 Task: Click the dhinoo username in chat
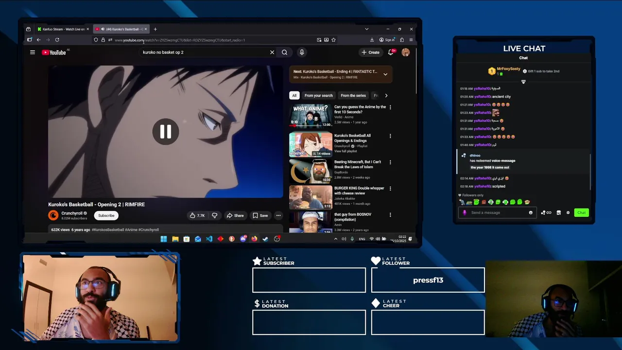coord(475,156)
